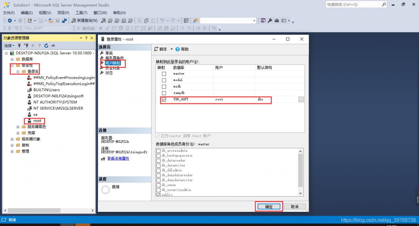Click the DMX query toolbar icon
The image size is (419, 226).
(117, 20)
